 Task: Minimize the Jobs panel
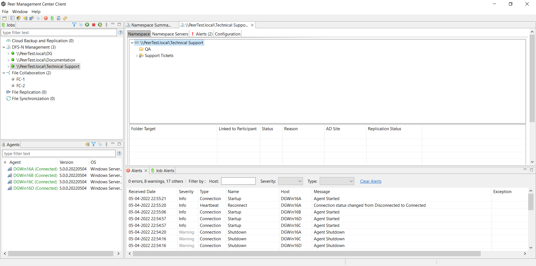point(113,24)
